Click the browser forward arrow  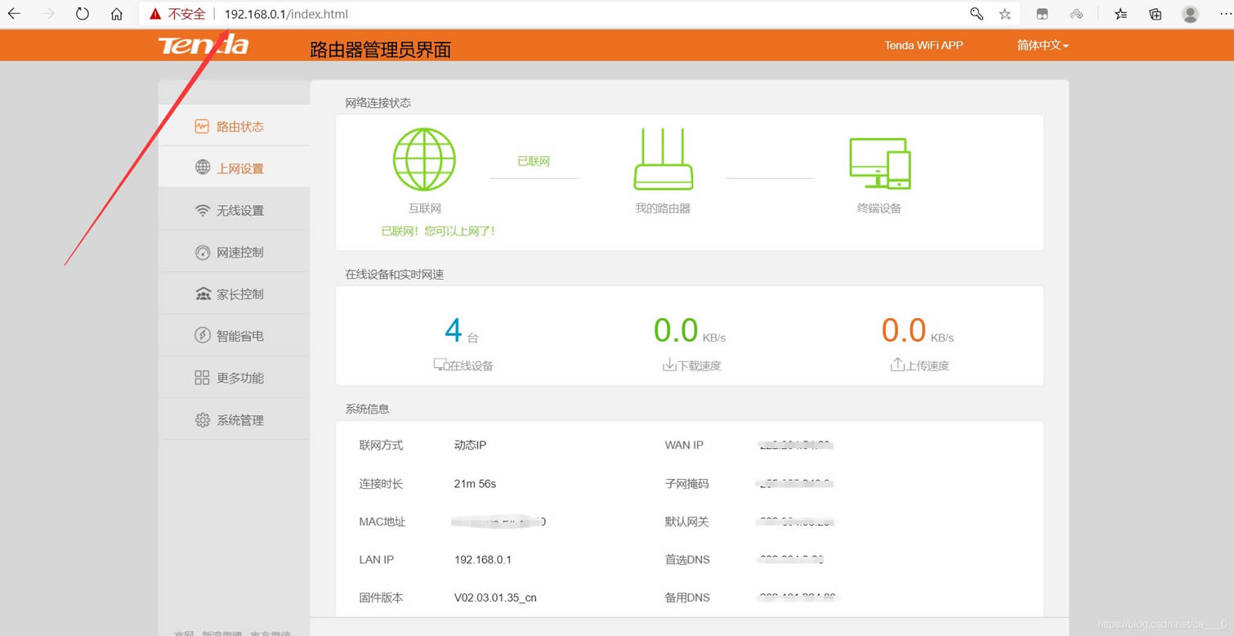(x=48, y=14)
